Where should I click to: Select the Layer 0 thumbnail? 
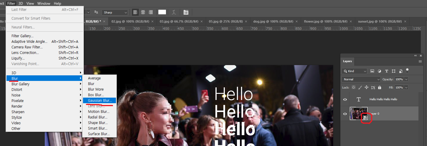pos(358,114)
